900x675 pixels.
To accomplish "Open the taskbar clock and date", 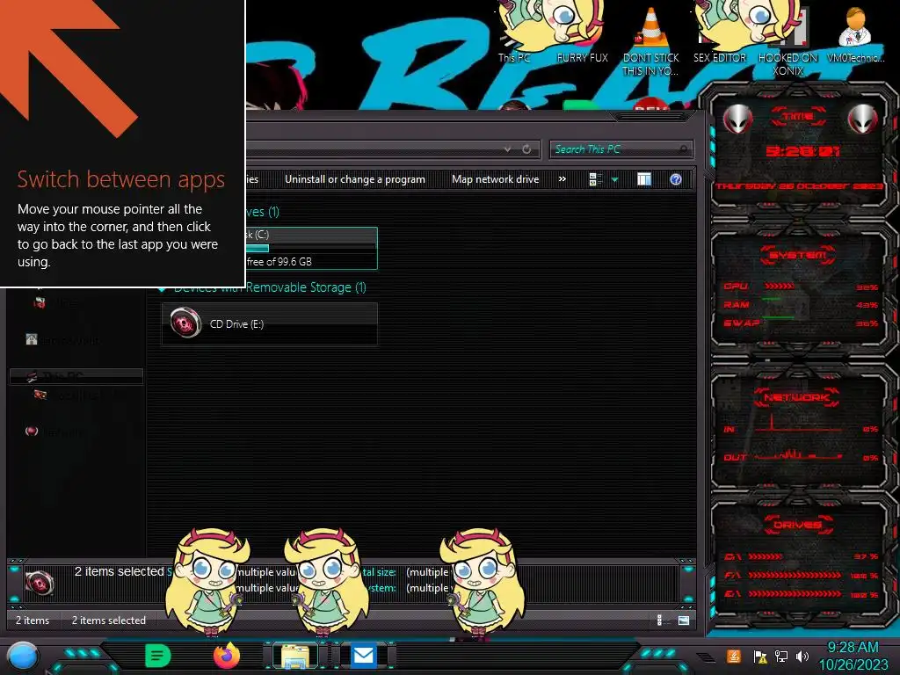I will click(x=853, y=656).
